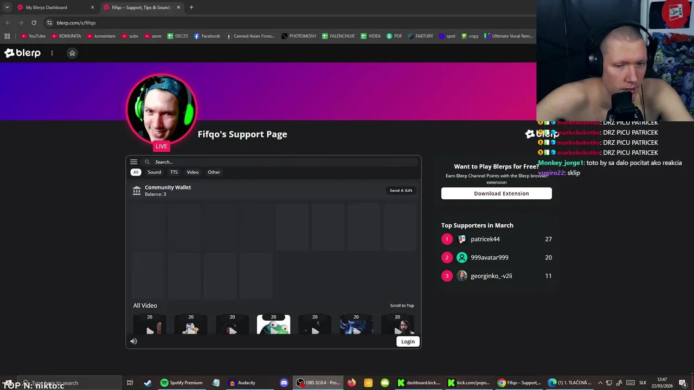Reload the page with the refresh icon
Viewport: 694px width, 390px height.
(34, 23)
